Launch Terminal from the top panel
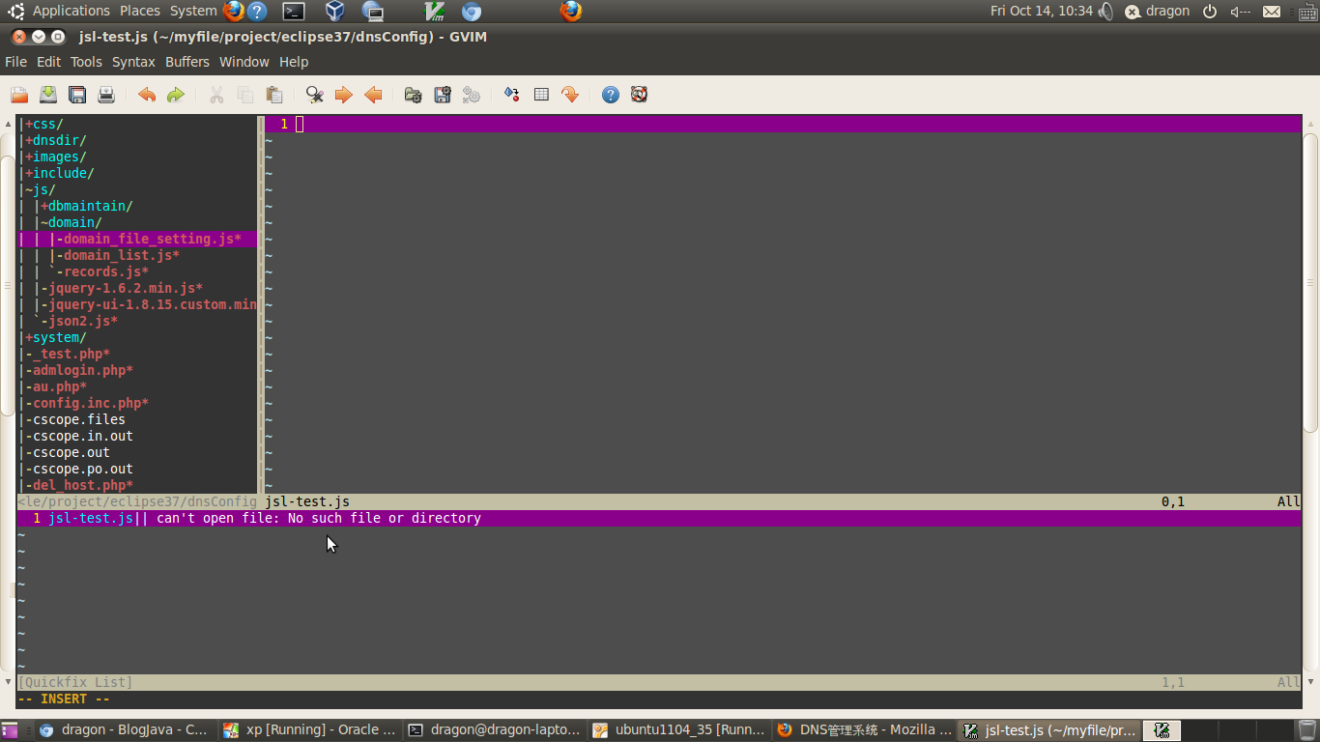The width and height of the screenshot is (1320, 742). (295, 12)
